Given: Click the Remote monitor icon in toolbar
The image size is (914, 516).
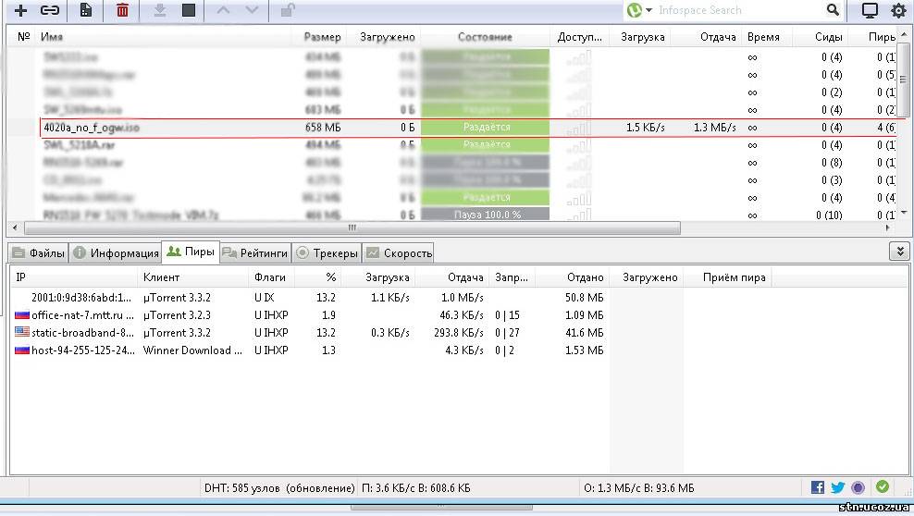Looking at the screenshot, I should (x=870, y=10).
